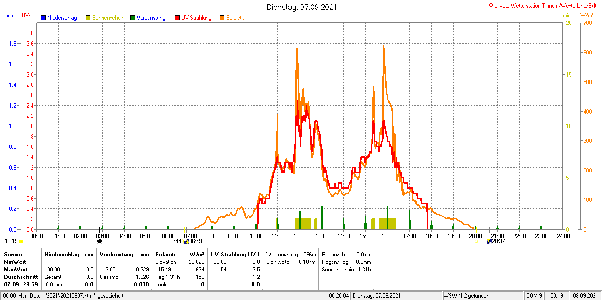Screen dimensions: 602x301
Task: Click the sunset icon next to 20:37
Action: coord(489,241)
